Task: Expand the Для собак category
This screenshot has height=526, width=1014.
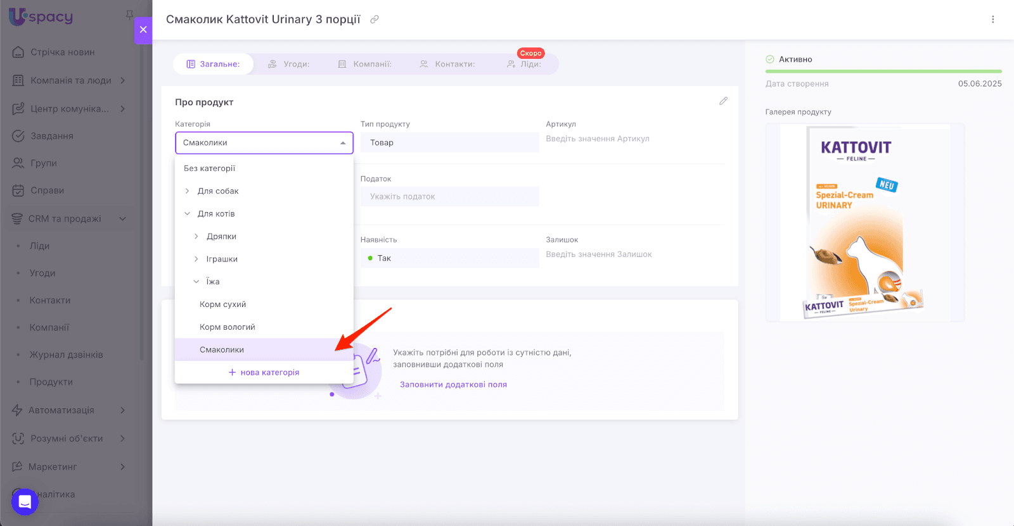Action: coord(187,191)
